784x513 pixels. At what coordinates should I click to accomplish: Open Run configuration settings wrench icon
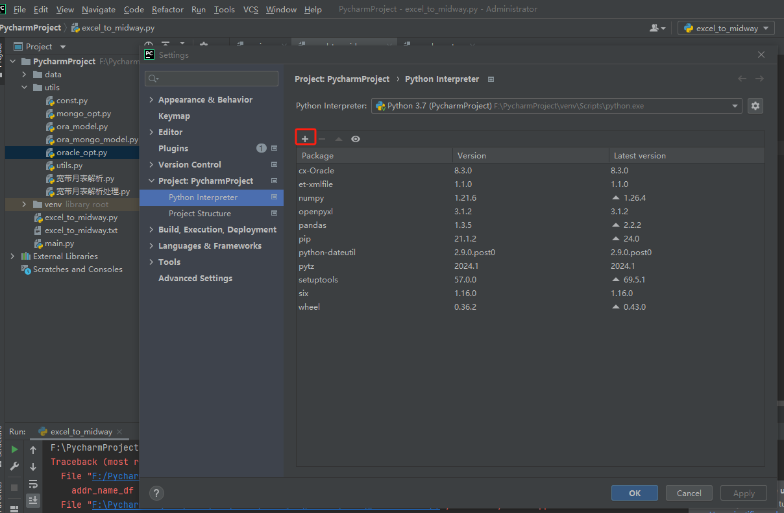(x=14, y=466)
